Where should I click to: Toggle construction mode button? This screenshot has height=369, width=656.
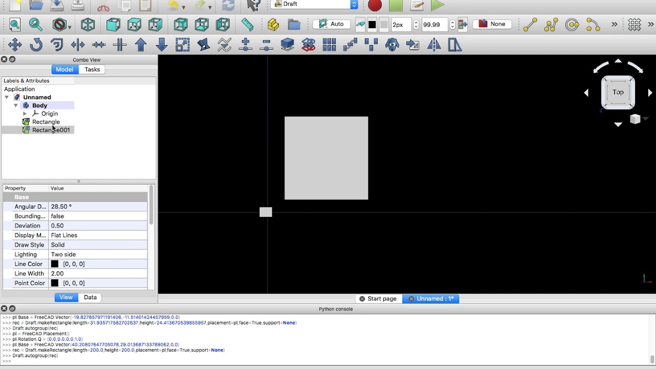pyautogui.click(x=360, y=24)
